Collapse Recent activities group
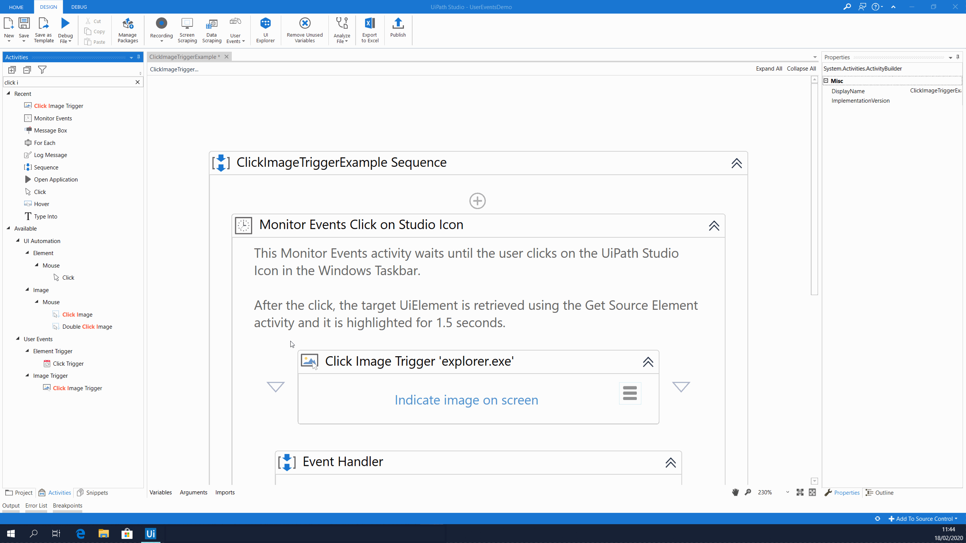The width and height of the screenshot is (966, 543). (x=8, y=93)
